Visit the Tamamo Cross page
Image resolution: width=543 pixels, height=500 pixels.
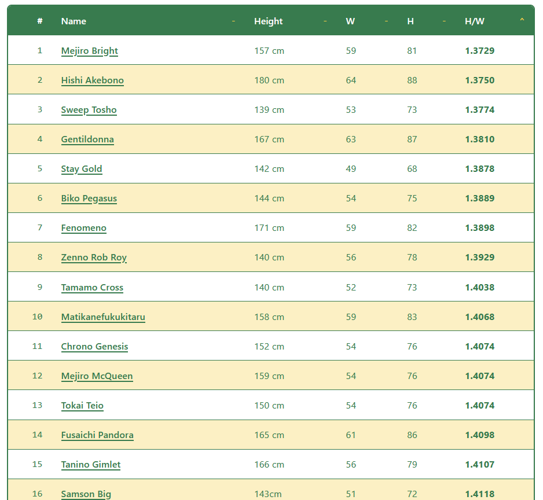[x=92, y=288]
